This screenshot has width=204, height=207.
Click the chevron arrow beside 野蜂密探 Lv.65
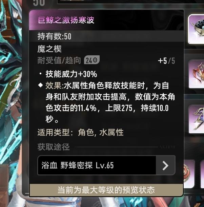pyautogui.click(x=165, y=165)
